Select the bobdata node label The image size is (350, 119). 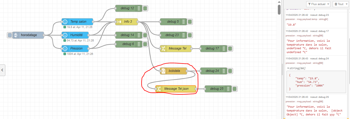(x=174, y=71)
